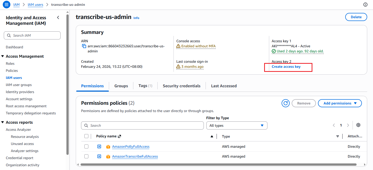The image size is (373, 170).
Task: Click Enabled without MFA warning link
Action: 196,46
